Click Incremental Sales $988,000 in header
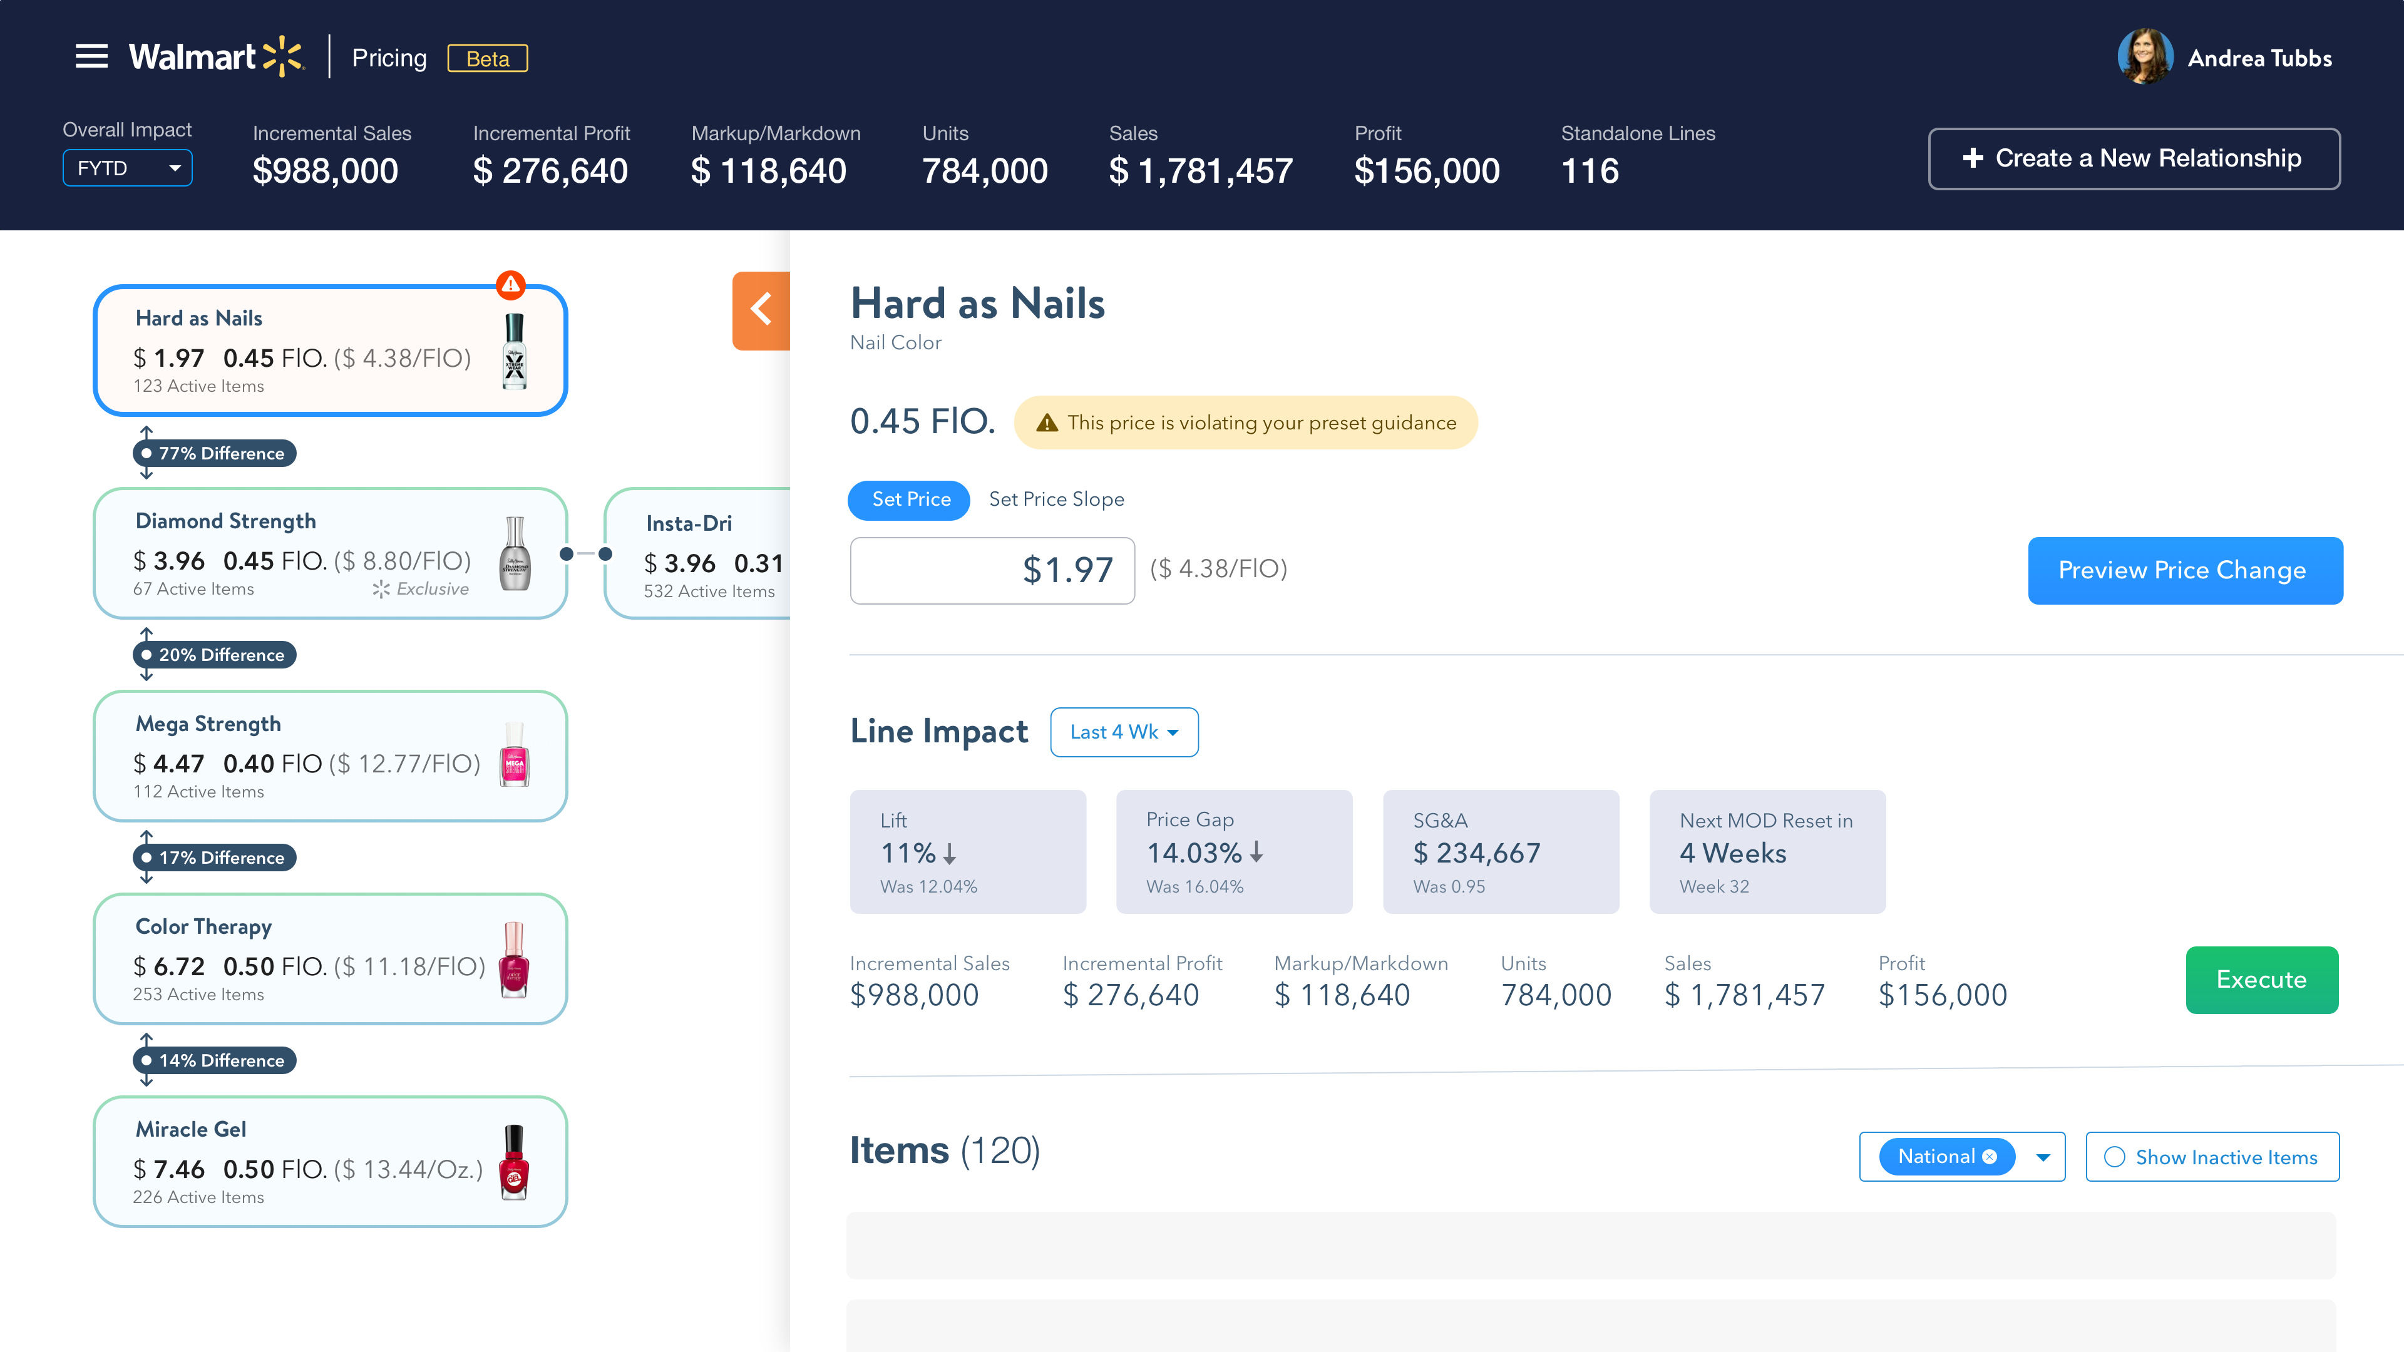This screenshot has width=2404, height=1352. (331, 156)
